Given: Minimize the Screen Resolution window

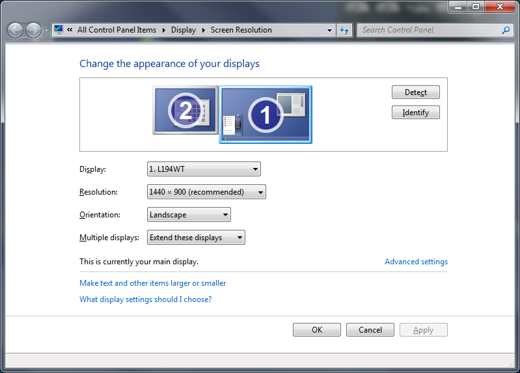Looking at the screenshot, I should coord(458,7).
